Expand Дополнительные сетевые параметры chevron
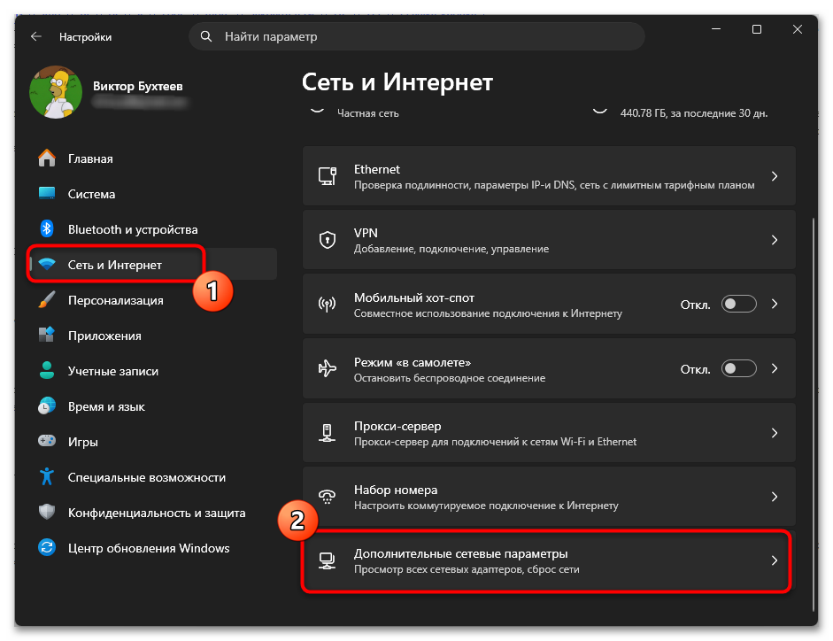Image resolution: width=833 pixels, height=641 pixels. [x=775, y=560]
